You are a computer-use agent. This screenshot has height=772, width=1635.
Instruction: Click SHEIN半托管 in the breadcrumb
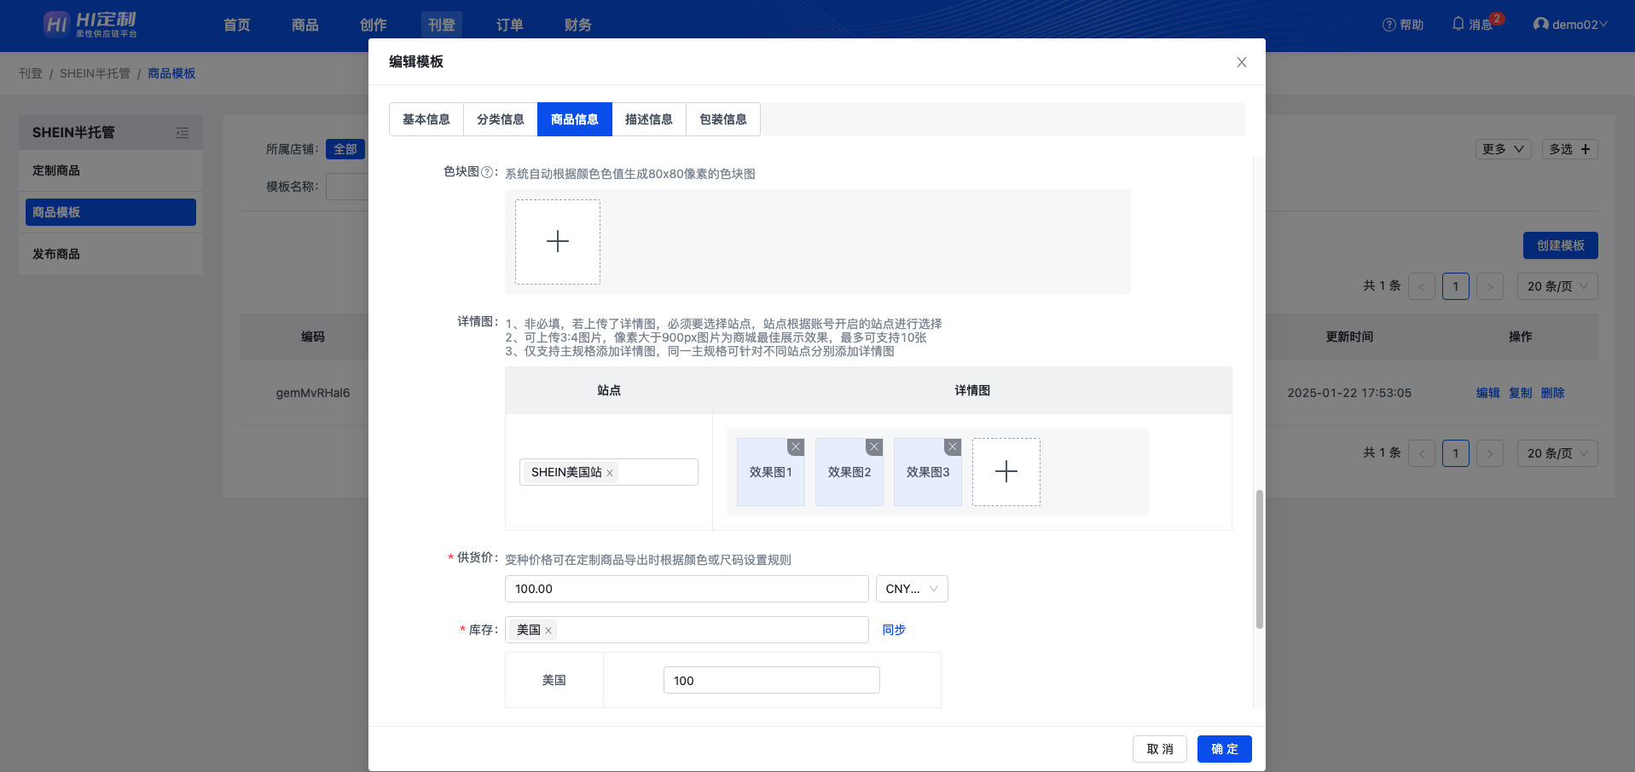click(95, 73)
